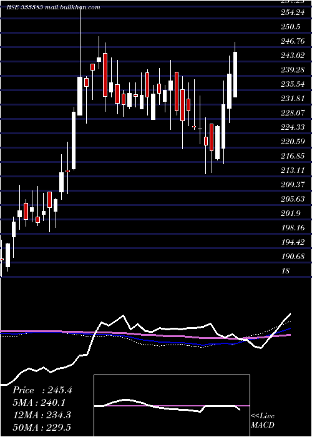Click the 5MA : 240.1 readout
This screenshot has width=312, height=437.
[x=41, y=403]
